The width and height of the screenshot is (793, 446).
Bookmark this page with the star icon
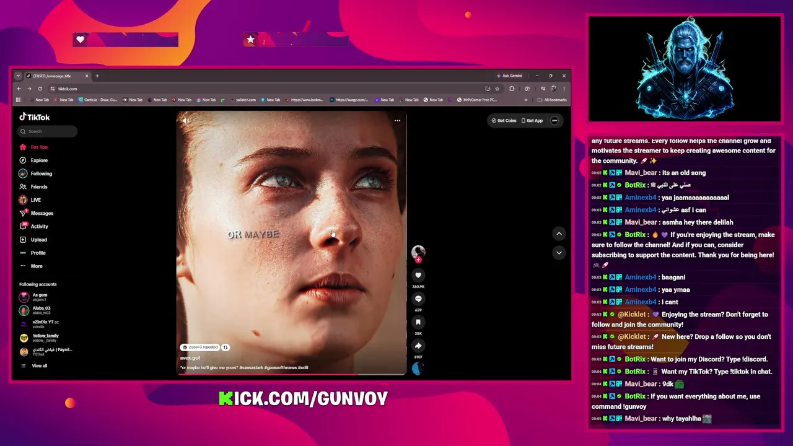(497, 89)
